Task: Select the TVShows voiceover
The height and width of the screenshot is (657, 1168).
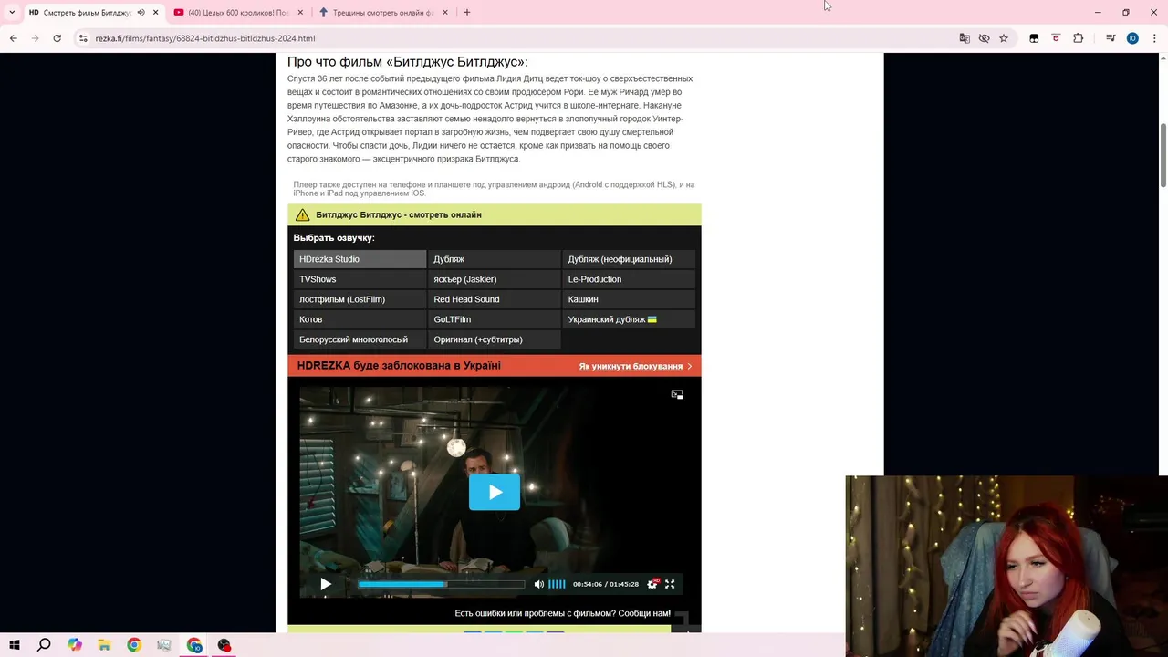Action: 360,279
